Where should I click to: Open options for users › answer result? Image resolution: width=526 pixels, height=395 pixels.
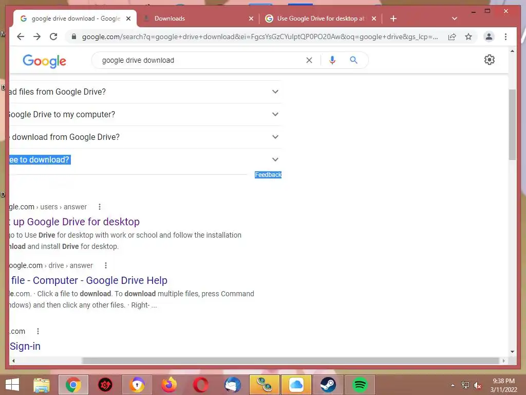pyautogui.click(x=99, y=207)
